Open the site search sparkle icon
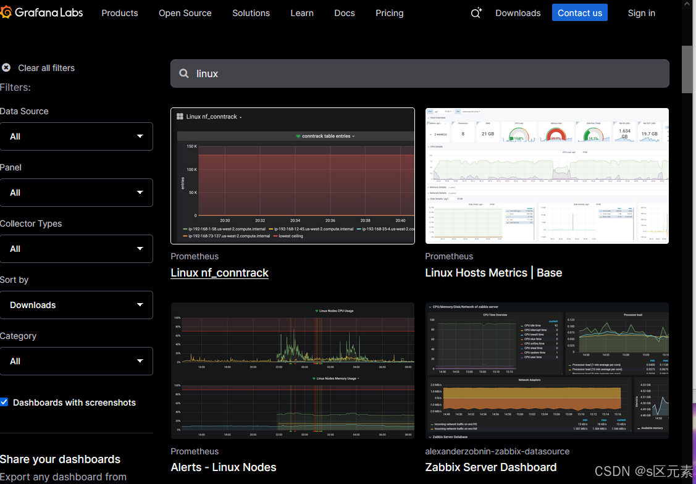Viewport: 696px width, 484px height. click(x=476, y=13)
